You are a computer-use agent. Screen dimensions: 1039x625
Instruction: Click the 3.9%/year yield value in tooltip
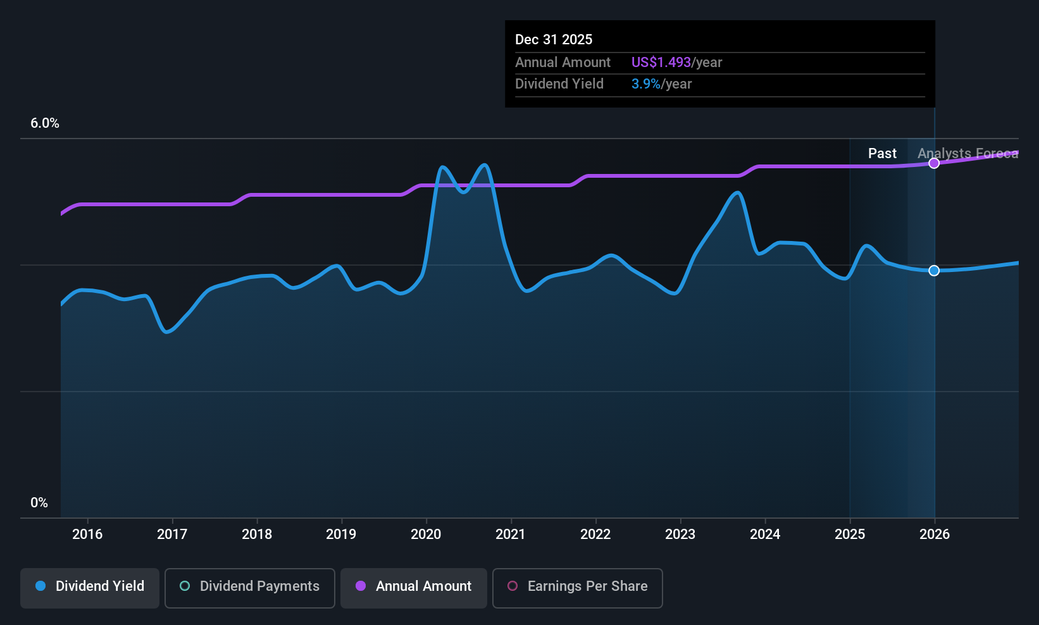tap(661, 84)
